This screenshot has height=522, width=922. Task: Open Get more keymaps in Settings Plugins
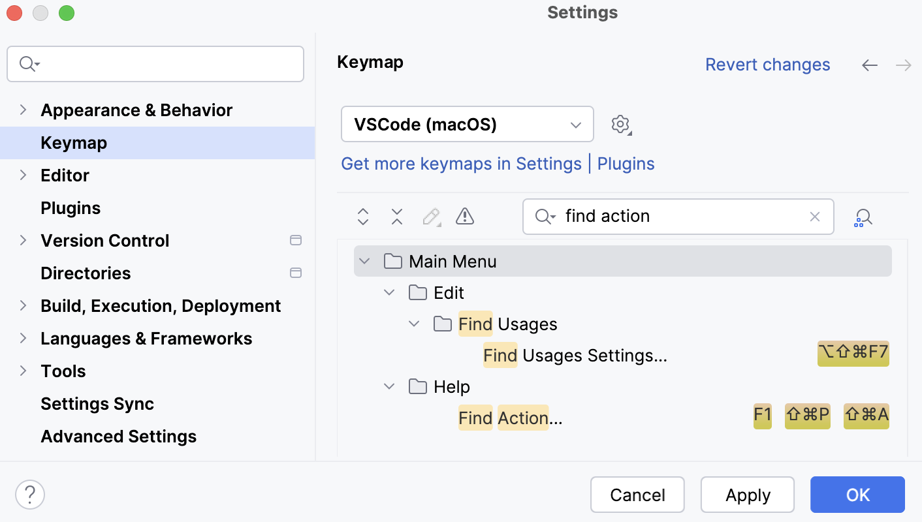498,164
